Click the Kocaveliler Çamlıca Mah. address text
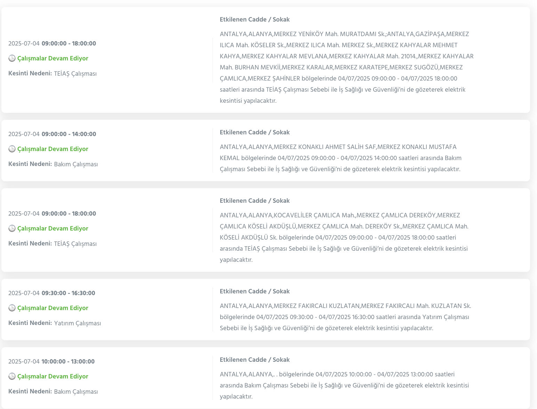Image resolution: width=537 pixels, height=409 pixels. click(x=344, y=237)
